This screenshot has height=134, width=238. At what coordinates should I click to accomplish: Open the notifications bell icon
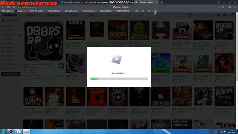219,15
